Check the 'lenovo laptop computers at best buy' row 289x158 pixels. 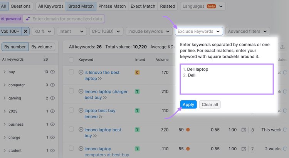point(71,148)
